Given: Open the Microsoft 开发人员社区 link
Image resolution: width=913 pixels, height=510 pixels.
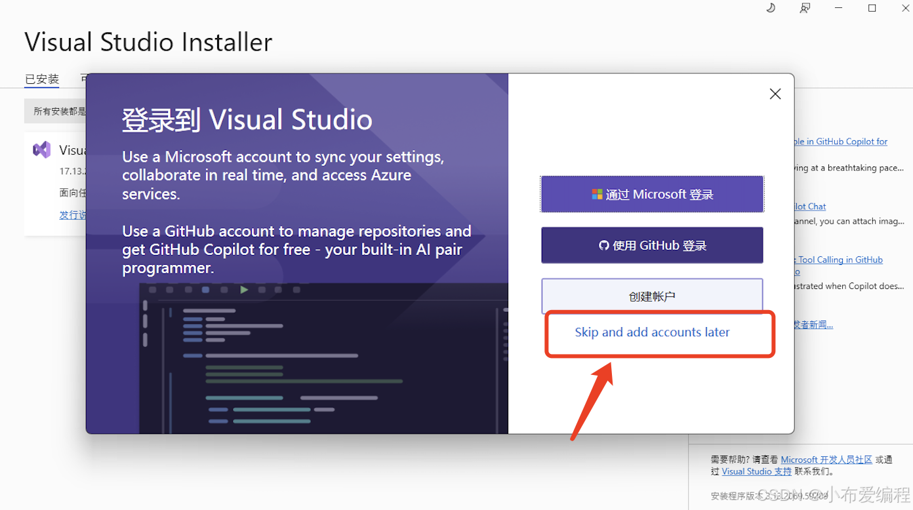Looking at the screenshot, I should [826, 460].
